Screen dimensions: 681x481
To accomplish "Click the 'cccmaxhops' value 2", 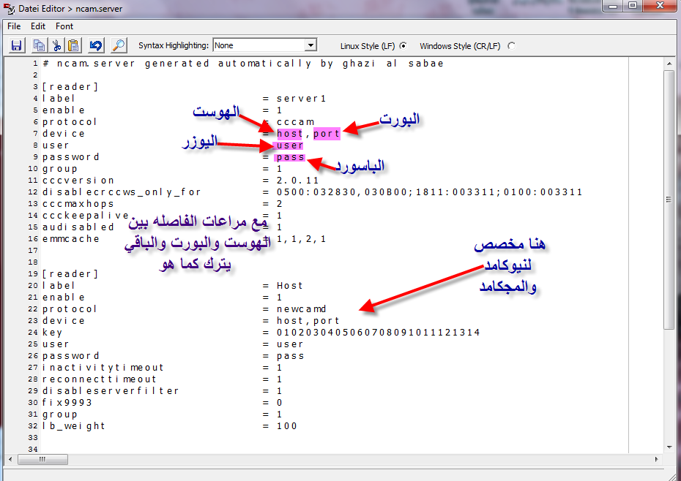I will 279,204.
